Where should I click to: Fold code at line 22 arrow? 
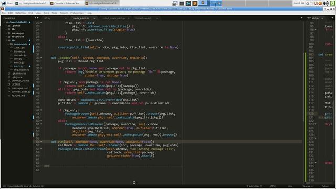click(41, 23)
